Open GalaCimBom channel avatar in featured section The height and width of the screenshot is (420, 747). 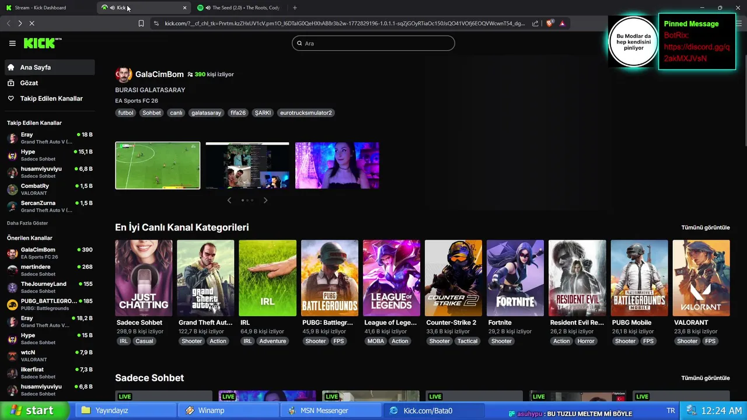[x=123, y=75]
